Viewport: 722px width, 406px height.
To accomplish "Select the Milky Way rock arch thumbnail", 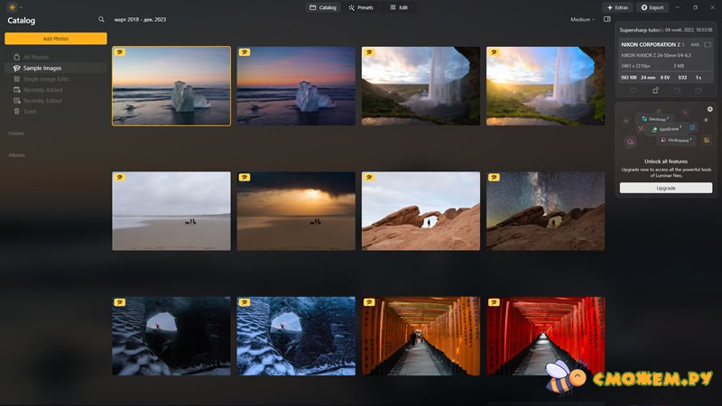I will click(545, 211).
